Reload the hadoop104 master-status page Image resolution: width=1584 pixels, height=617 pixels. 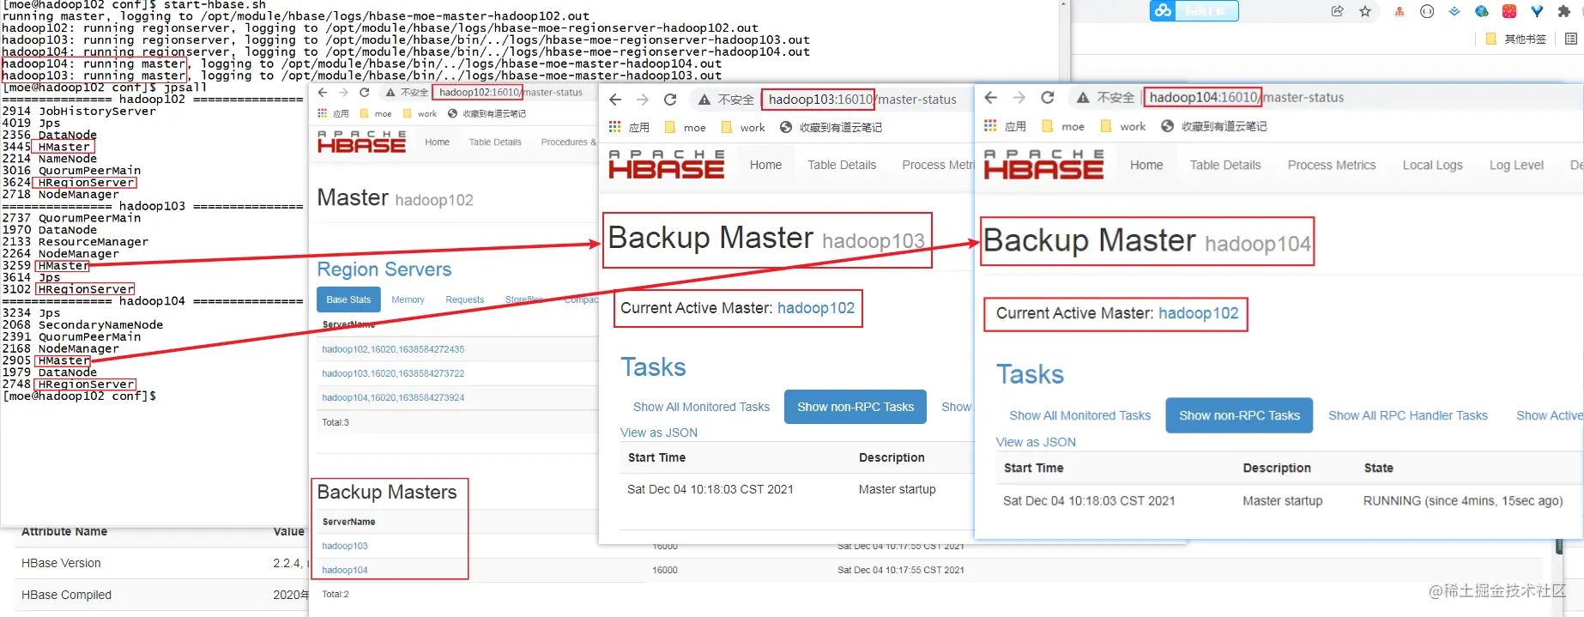(x=1048, y=98)
